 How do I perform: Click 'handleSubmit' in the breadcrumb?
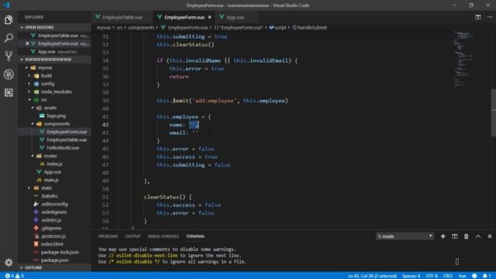pyautogui.click(x=312, y=28)
